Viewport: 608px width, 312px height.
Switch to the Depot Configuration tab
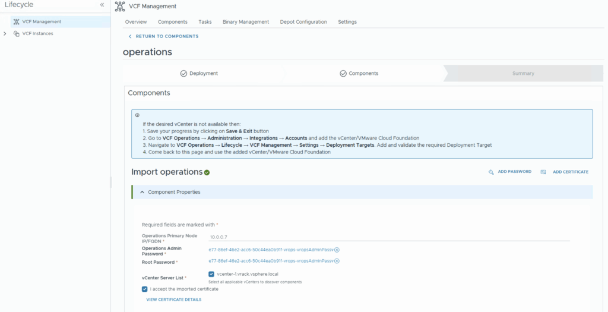pos(303,22)
